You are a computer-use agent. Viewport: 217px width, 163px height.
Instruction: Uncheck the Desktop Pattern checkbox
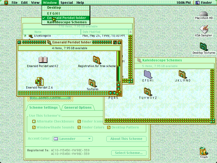pyautogui.click(x=109, y=127)
